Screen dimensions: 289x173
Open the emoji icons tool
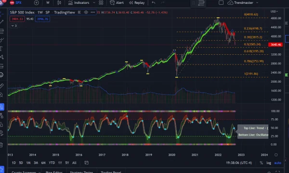[1, 75]
